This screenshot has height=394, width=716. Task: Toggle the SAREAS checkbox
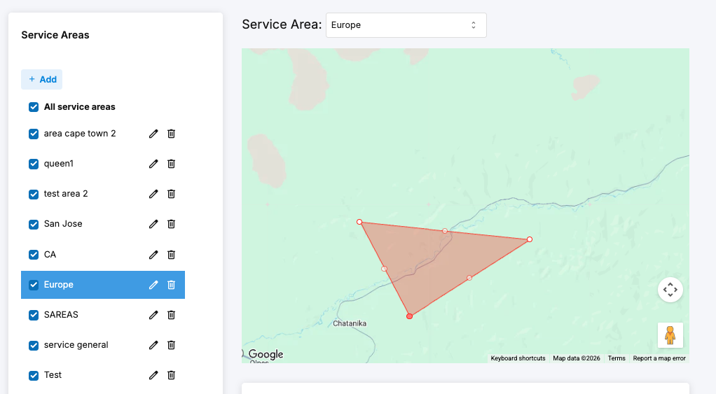(34, 315)
